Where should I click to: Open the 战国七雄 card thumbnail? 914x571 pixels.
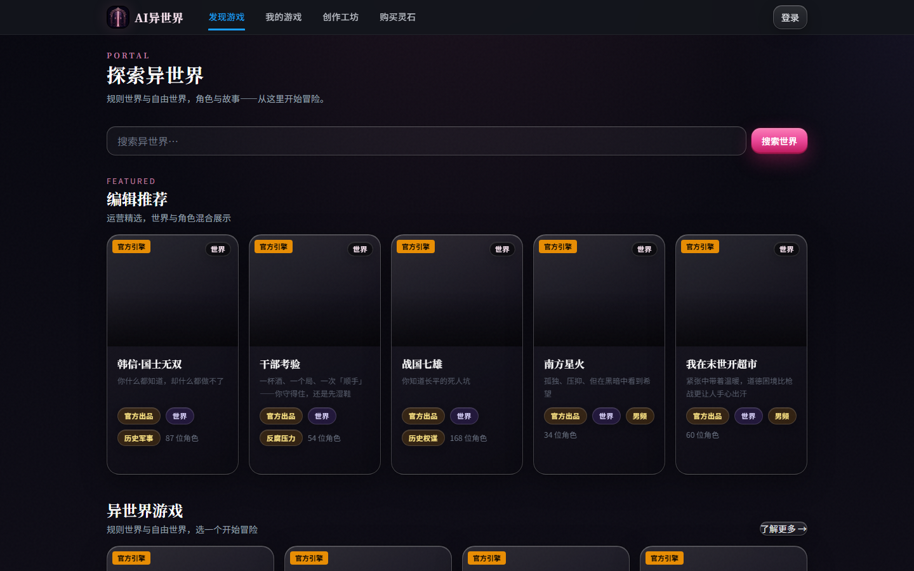click(x=457, y=291)
